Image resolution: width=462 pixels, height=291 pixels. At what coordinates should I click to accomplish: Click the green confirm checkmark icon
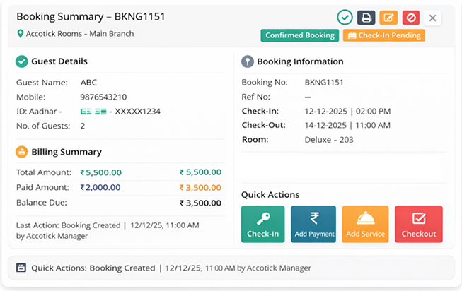345,18
